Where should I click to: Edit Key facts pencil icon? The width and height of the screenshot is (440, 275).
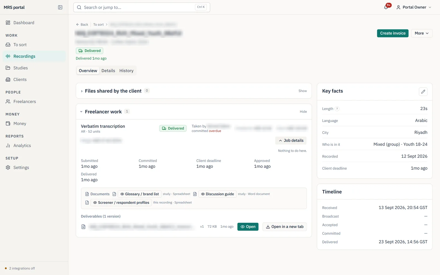(423, 92)
